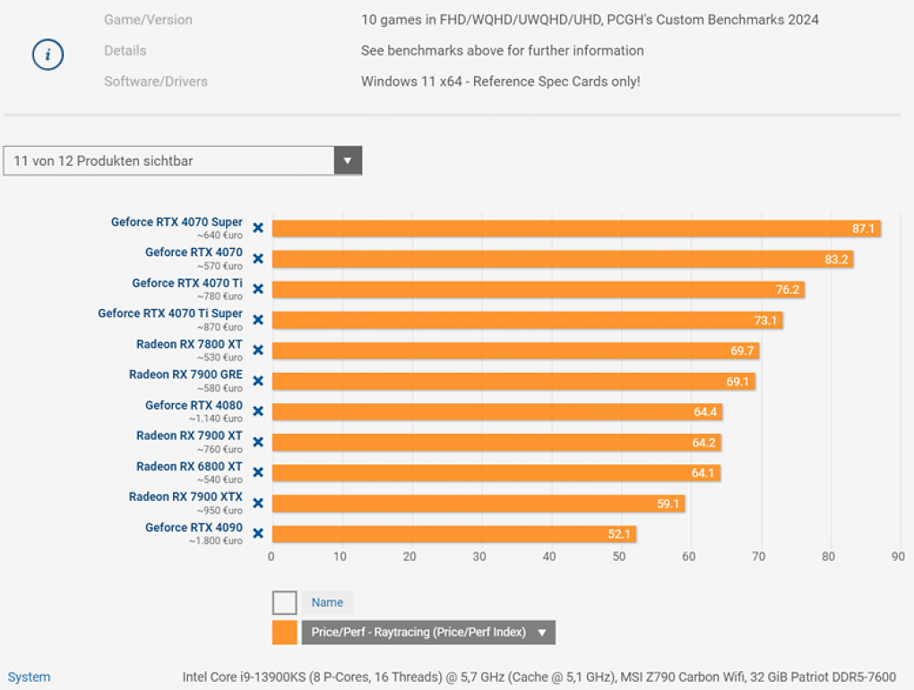This screenshot has height=690, width=914.
Task: Remove Radeon RX 7900 GRE via X icon
Action: point(258,381)
